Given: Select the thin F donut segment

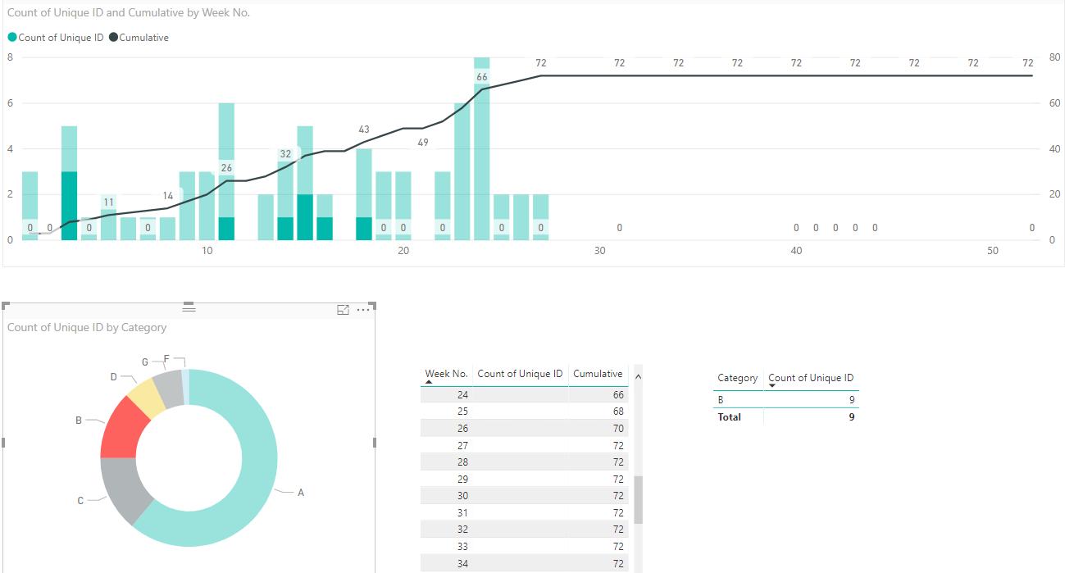Looking at the screenshot, I should click(185, 387).
